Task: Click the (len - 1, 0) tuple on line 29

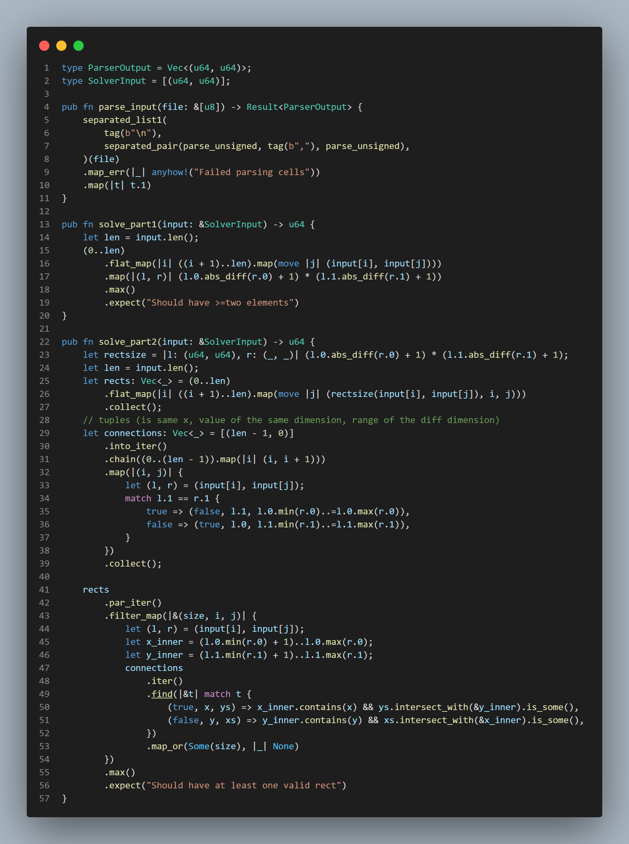Action: tap(257, 433)
